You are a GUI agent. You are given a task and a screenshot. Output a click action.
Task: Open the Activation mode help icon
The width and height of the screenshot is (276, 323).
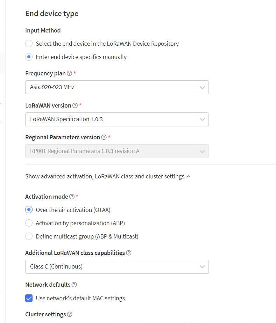click(72, 197)
